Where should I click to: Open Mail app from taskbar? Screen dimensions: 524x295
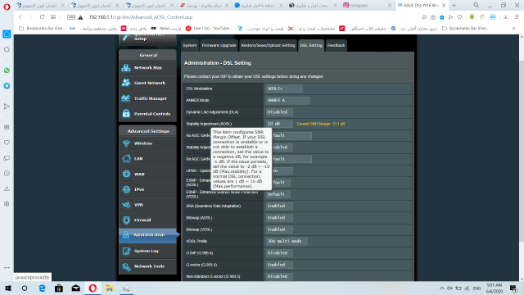click(x=76, y=288)
